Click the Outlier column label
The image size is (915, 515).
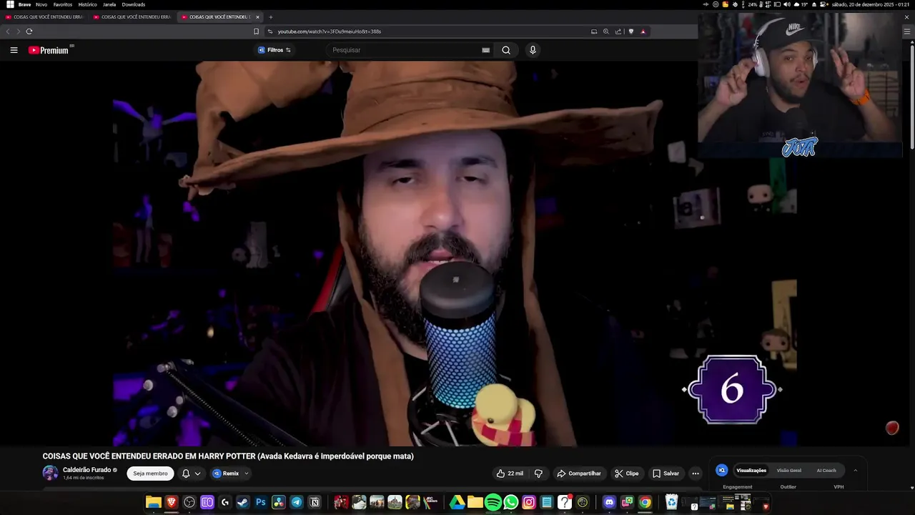tap(788, 487)
